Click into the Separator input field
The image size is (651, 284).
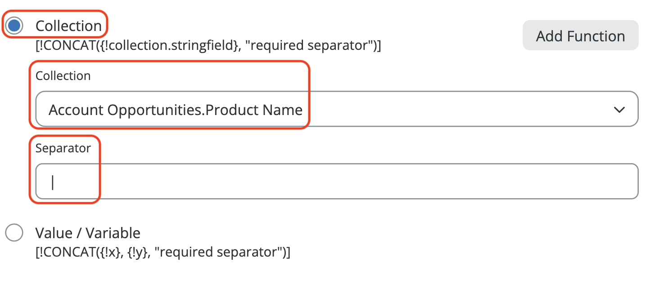(x=336, y=181)
